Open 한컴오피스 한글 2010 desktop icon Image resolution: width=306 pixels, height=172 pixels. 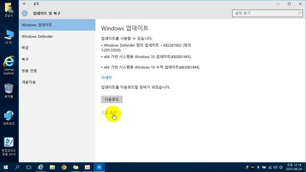9,146
